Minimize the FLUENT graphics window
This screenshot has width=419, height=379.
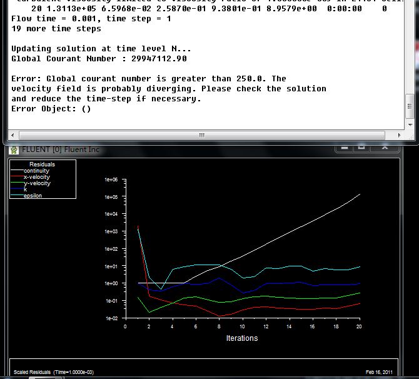(x=343, y=148)
